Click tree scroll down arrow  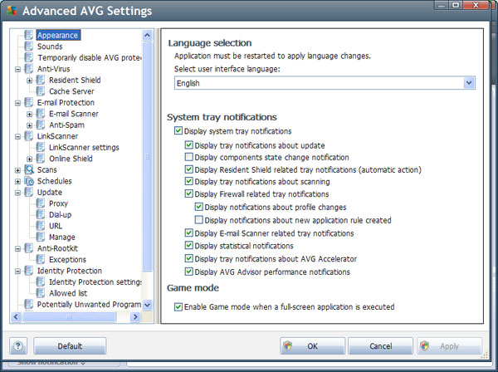pos(147,305)
